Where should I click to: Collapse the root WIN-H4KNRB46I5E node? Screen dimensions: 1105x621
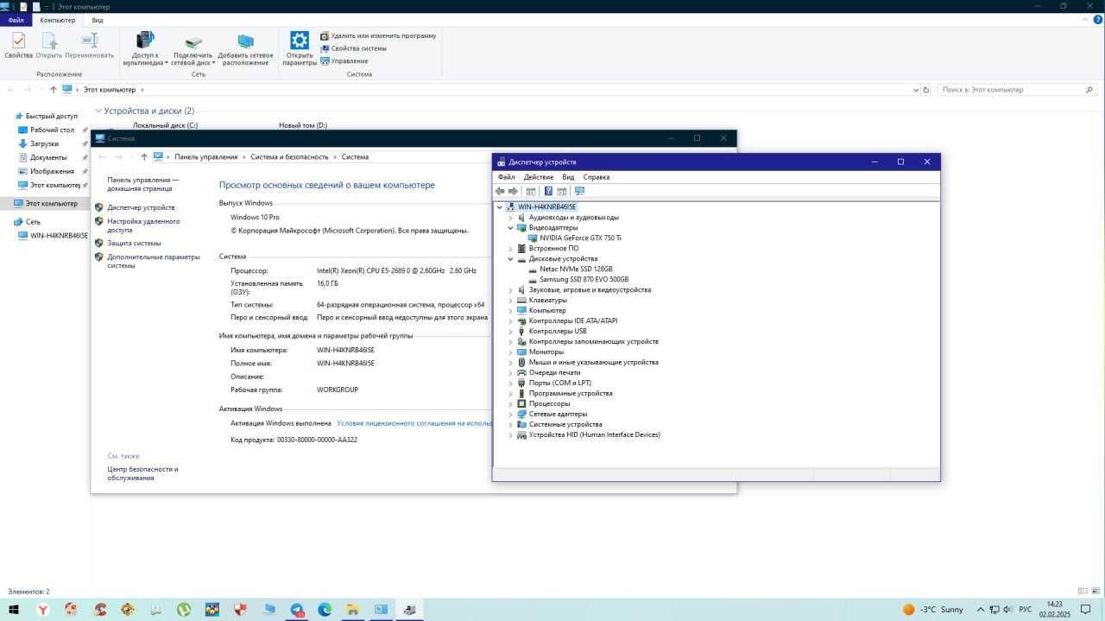click(499, 207)
